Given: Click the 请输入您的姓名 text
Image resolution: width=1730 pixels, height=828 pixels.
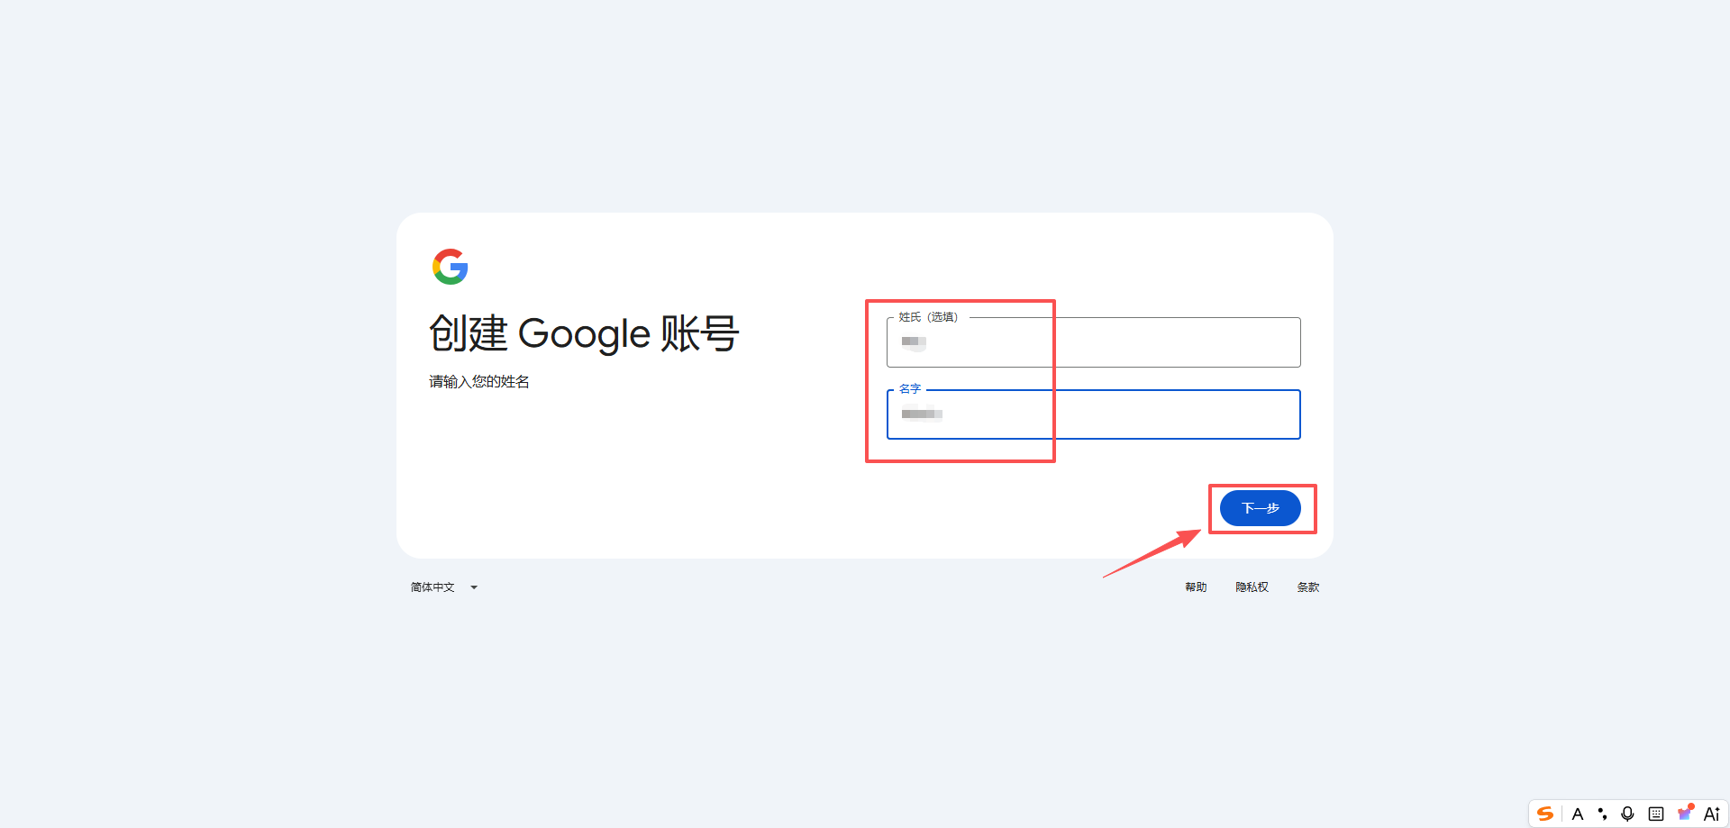Looking at the screenshot, I should [479, 382].
